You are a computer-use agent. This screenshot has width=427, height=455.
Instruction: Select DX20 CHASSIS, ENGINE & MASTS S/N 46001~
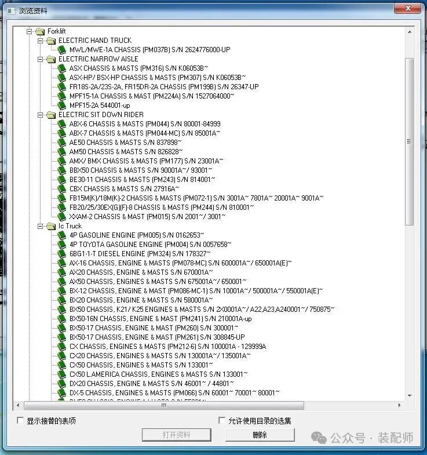point(151,384)
